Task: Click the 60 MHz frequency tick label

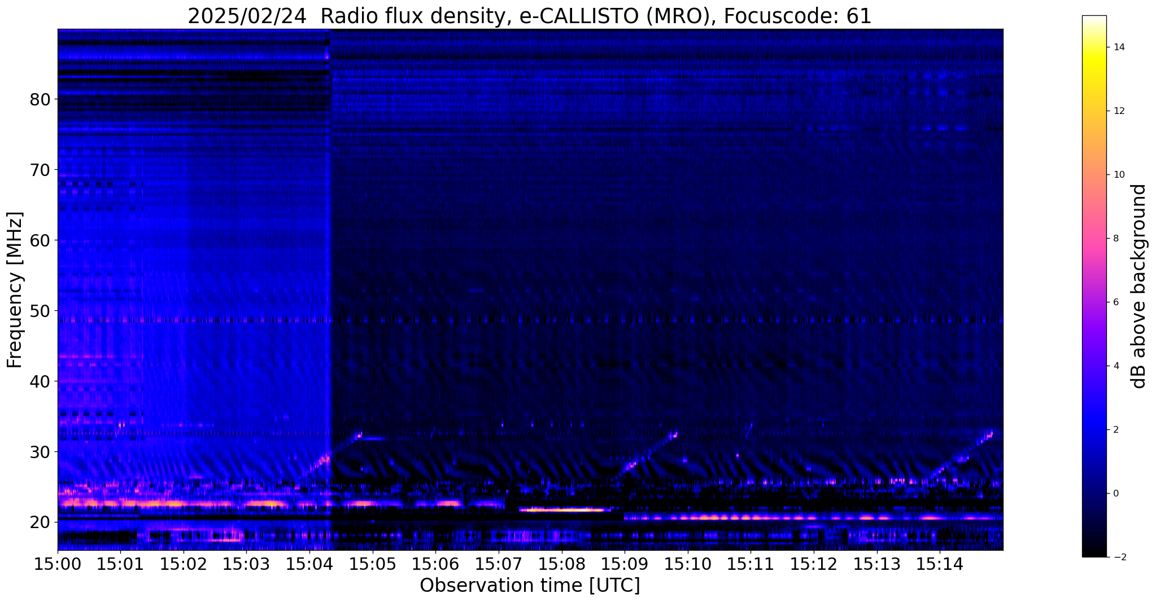Action: click(40, 240)
